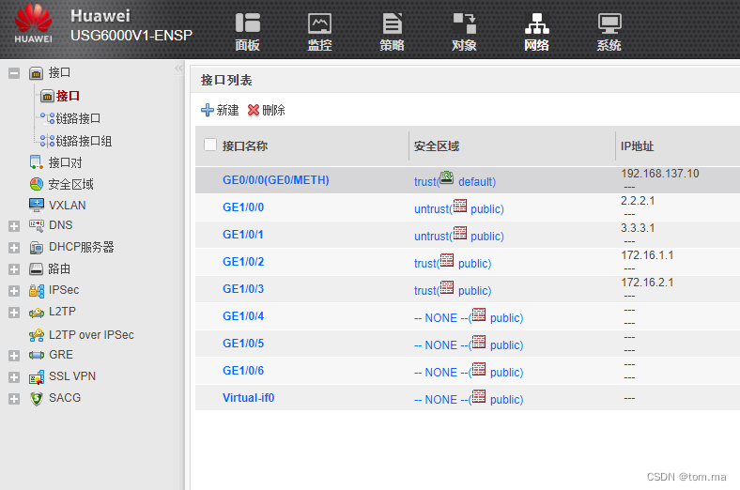Expand the SSL VPN tree node
740x490 pixels.
[x=14, y=376]
